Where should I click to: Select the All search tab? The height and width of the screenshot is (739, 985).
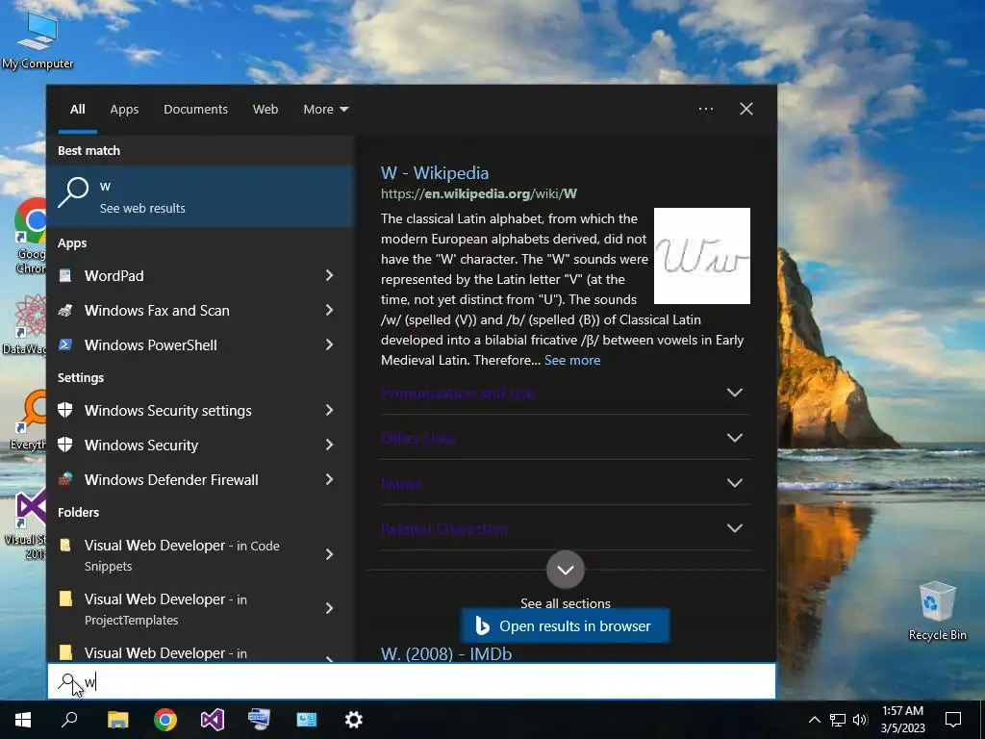77,110
